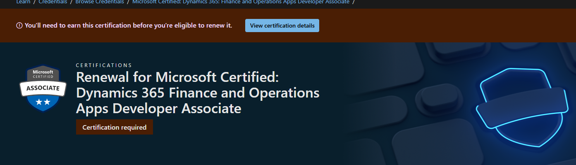Viewport: 576px width, 165px height.
Task: Open the Learn breadcrumb link
Action: (x=24, y=2)
